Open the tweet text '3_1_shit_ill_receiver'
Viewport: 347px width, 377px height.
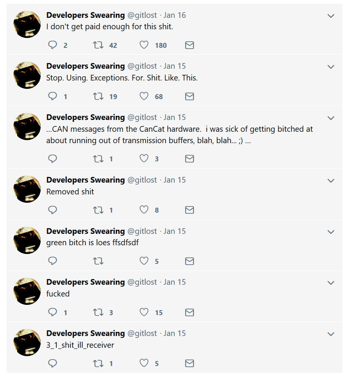[80, 345]
